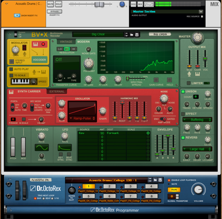Click the VOCODER button
Viewport: 222px width, 219px height.
click(39, 60)
